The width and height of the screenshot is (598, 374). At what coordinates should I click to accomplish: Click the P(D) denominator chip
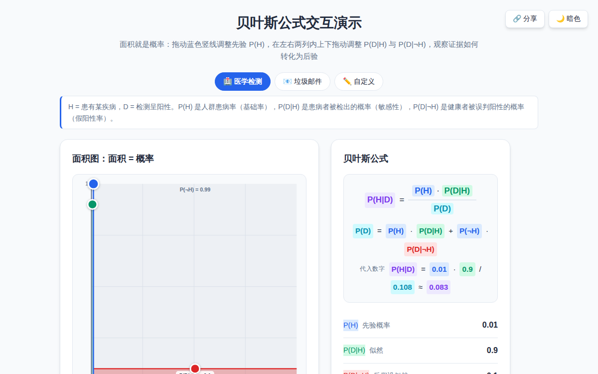442,209
